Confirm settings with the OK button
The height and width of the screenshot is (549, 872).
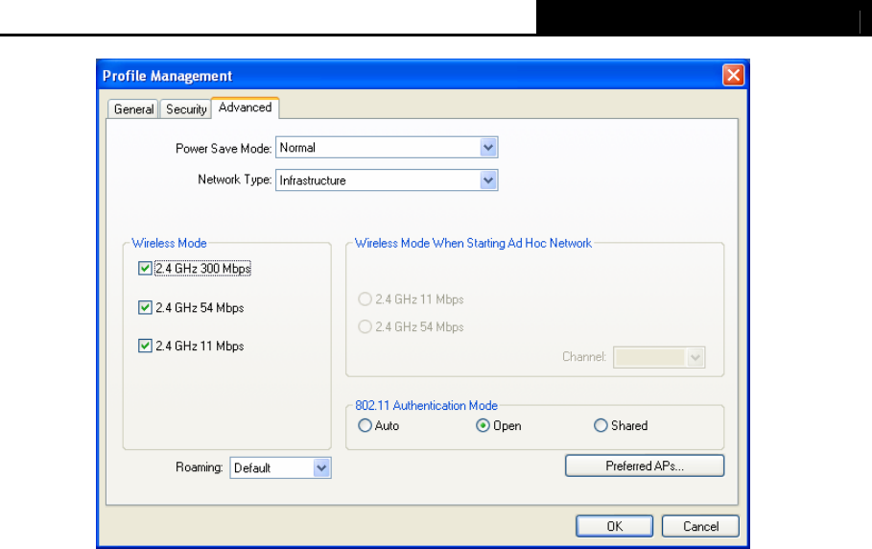coord(615,526)
